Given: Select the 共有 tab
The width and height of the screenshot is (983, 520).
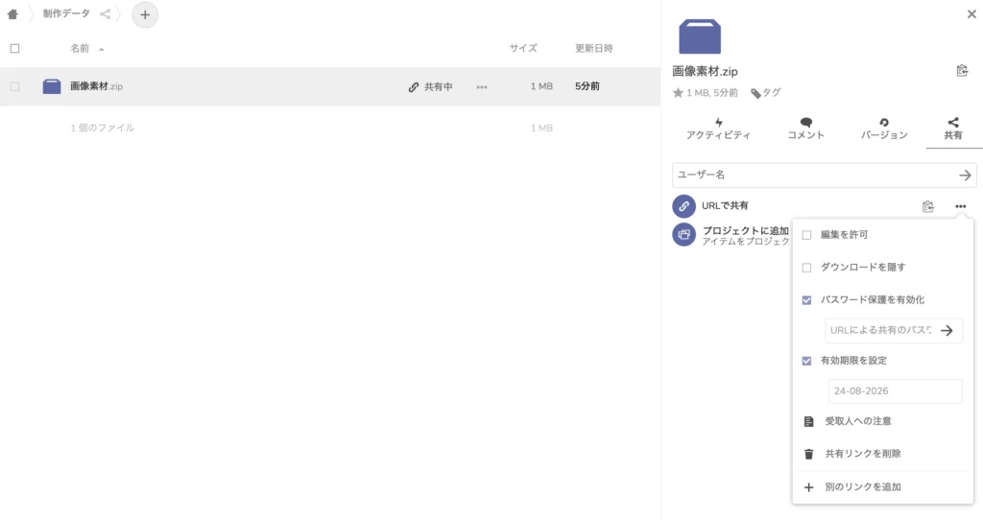Looking at the screenshot, I should [x=953, y=129].
